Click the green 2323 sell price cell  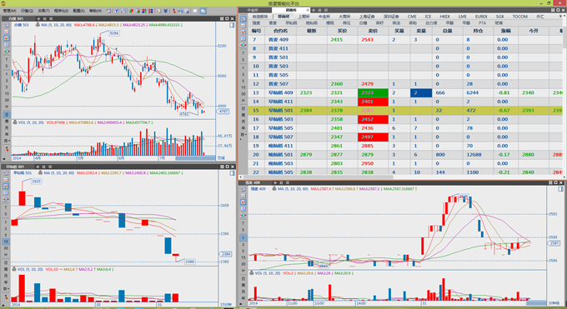tap(373, 93)
